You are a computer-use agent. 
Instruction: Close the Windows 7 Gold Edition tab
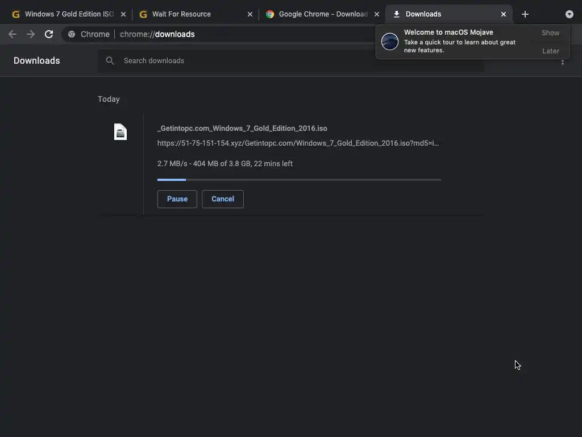pos(123,14)
